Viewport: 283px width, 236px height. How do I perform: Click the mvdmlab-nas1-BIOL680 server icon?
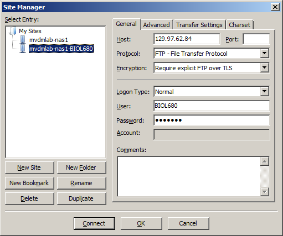coord(23,49)
